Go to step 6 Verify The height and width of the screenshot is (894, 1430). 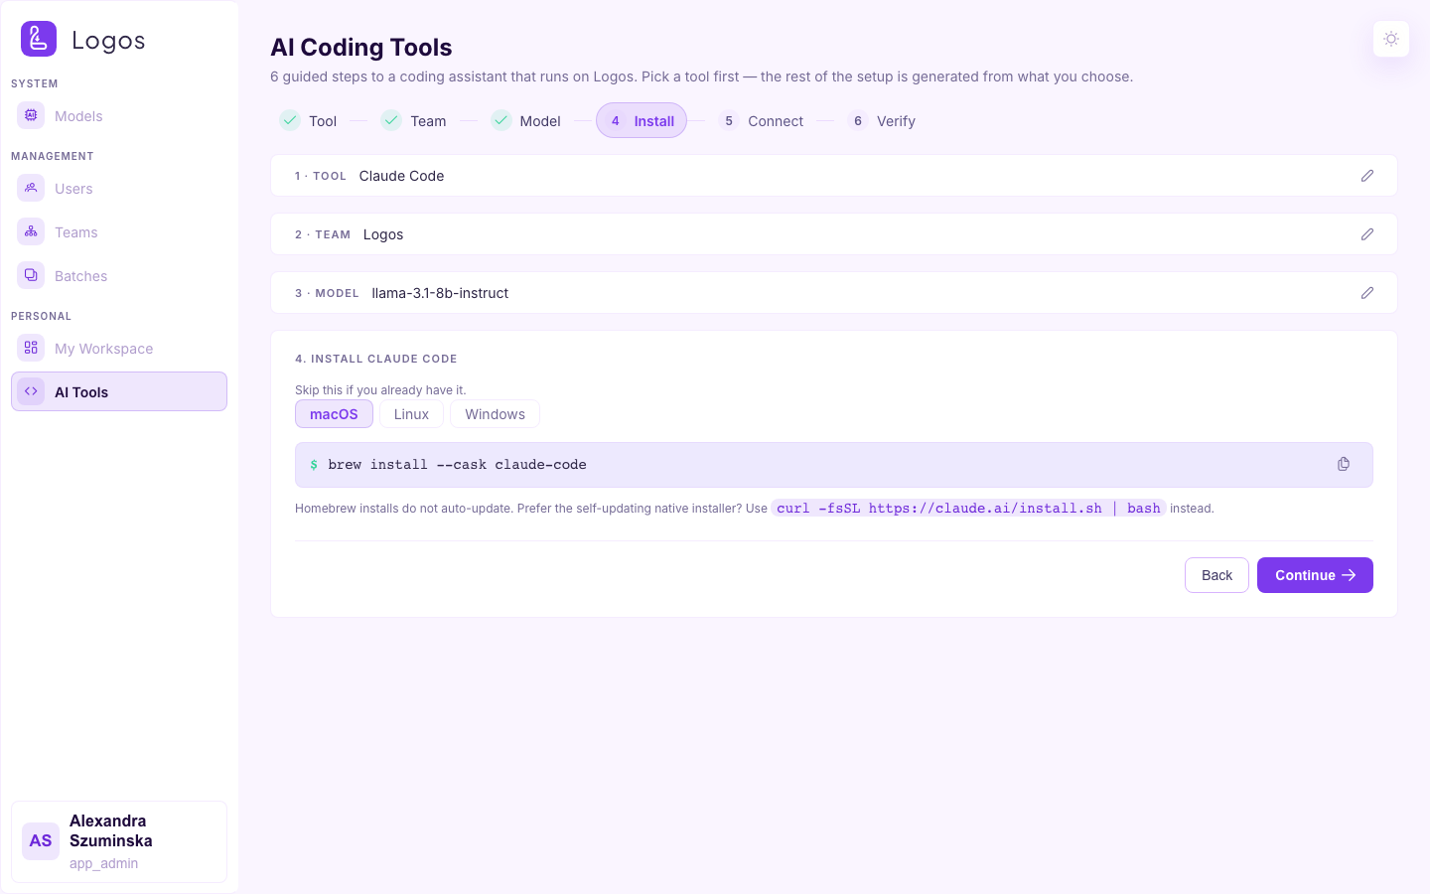(x=883, y=120)
